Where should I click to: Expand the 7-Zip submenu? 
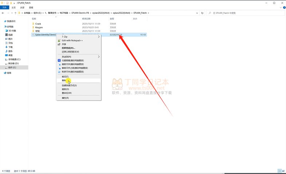79,37
